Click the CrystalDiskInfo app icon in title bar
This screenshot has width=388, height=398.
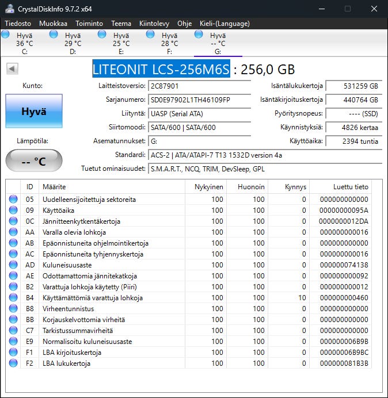coord(9,9)
